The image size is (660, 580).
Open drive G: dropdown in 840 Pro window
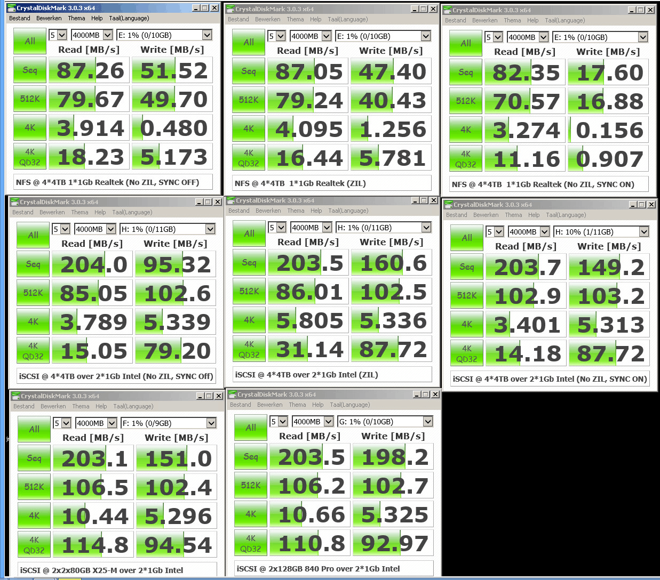coord(385,422)
